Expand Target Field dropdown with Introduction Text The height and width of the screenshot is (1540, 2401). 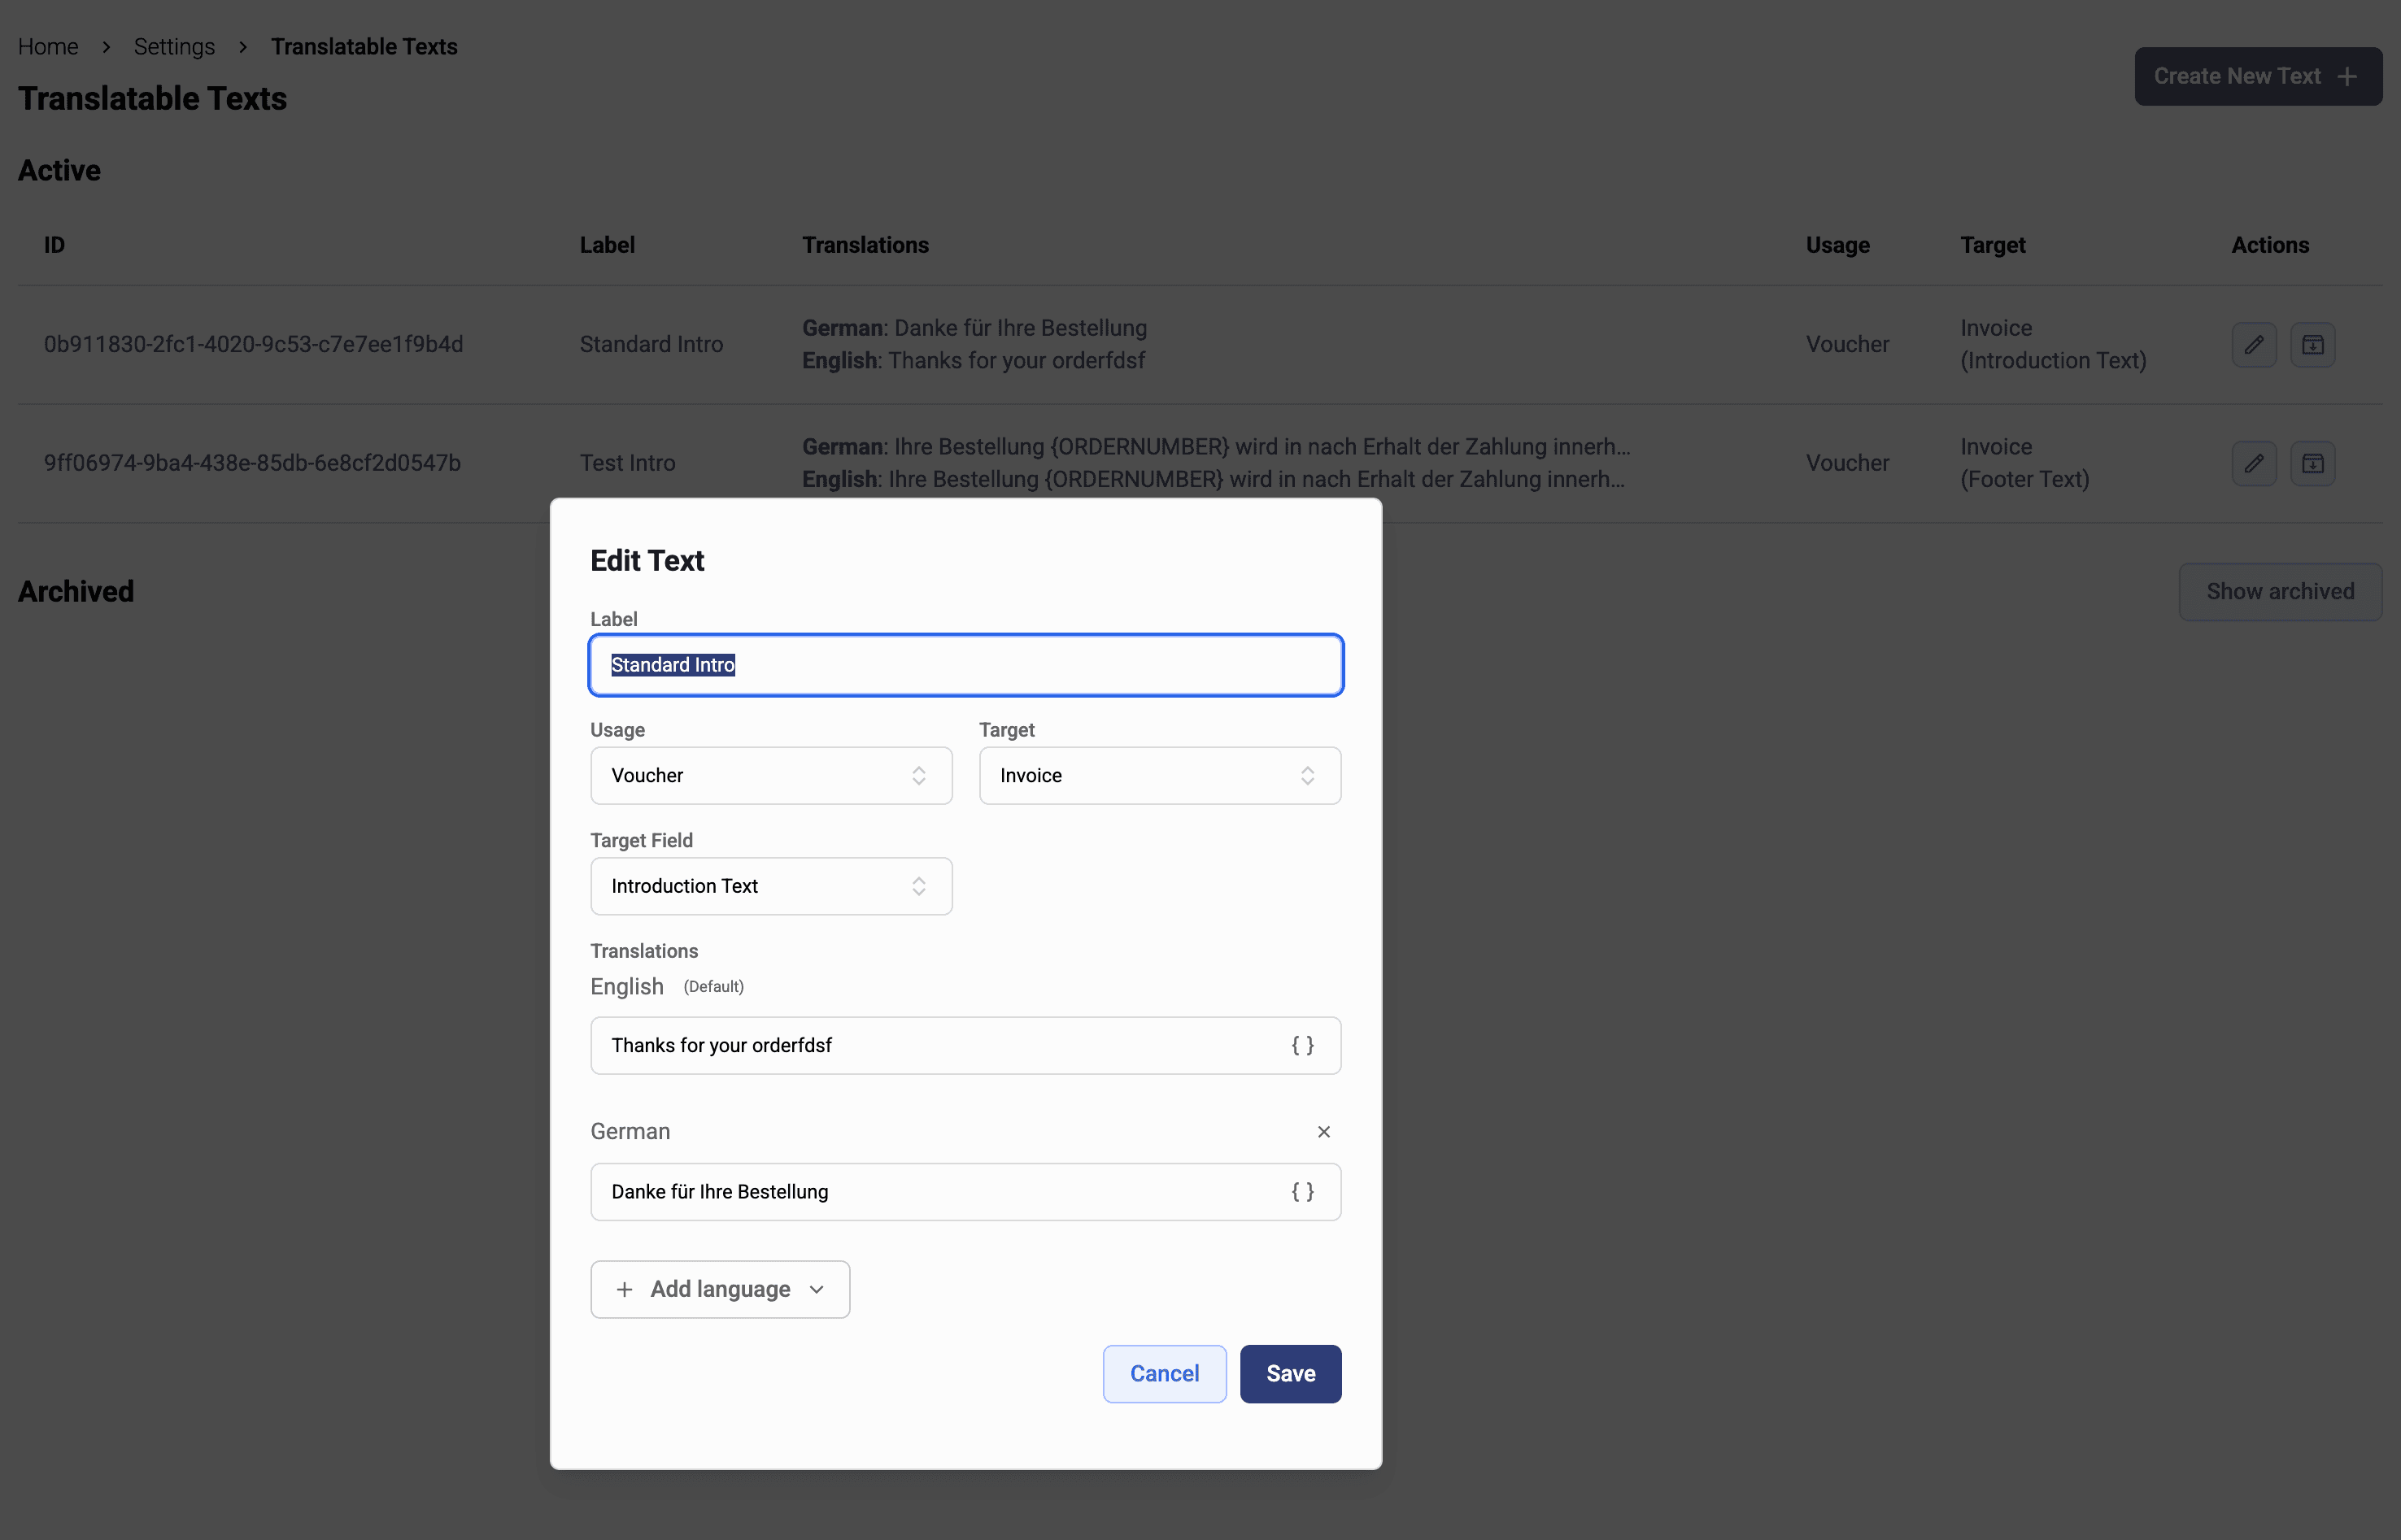click(771, 886)
